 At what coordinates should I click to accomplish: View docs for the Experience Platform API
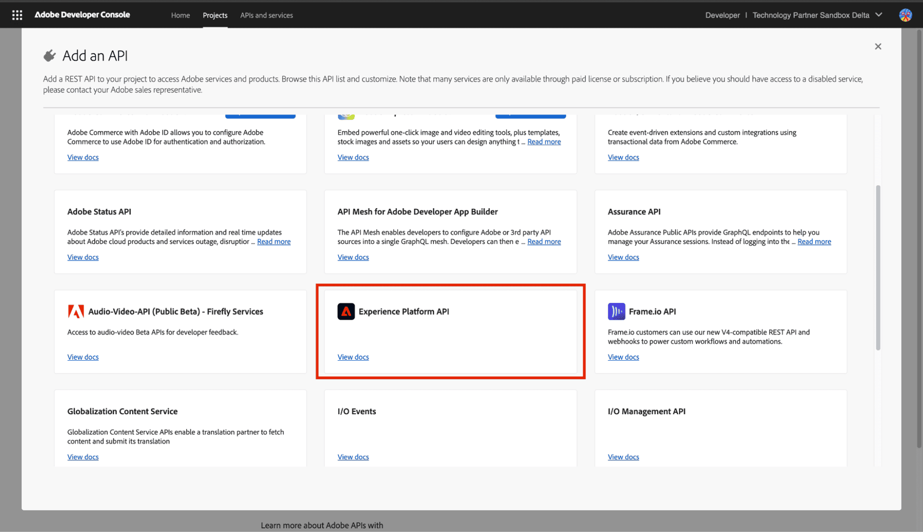[x=353, y=356]
